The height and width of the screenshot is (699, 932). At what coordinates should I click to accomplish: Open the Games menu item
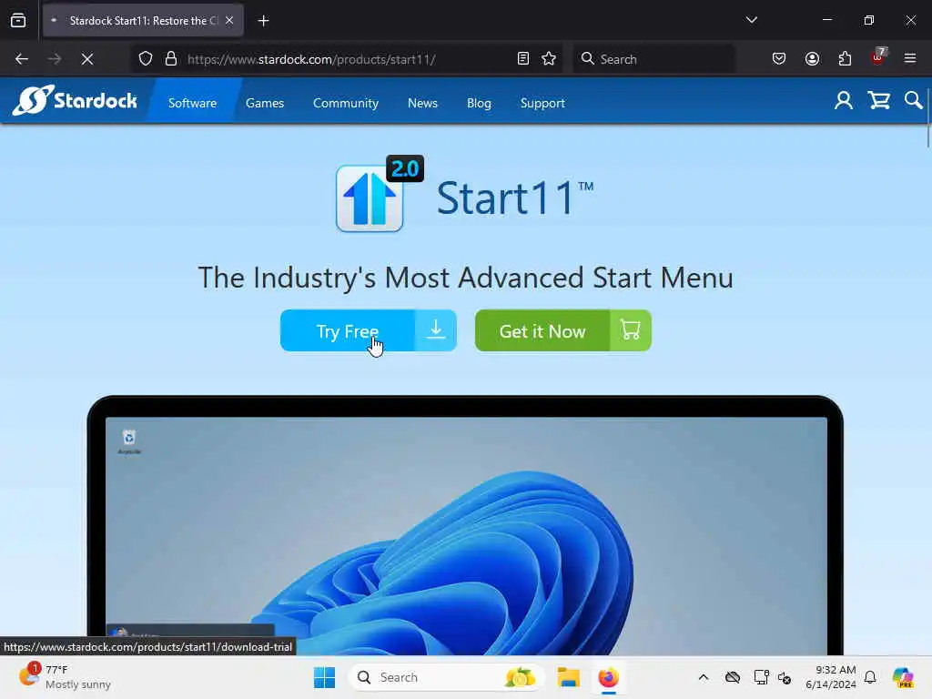click(x=265, y=103)
